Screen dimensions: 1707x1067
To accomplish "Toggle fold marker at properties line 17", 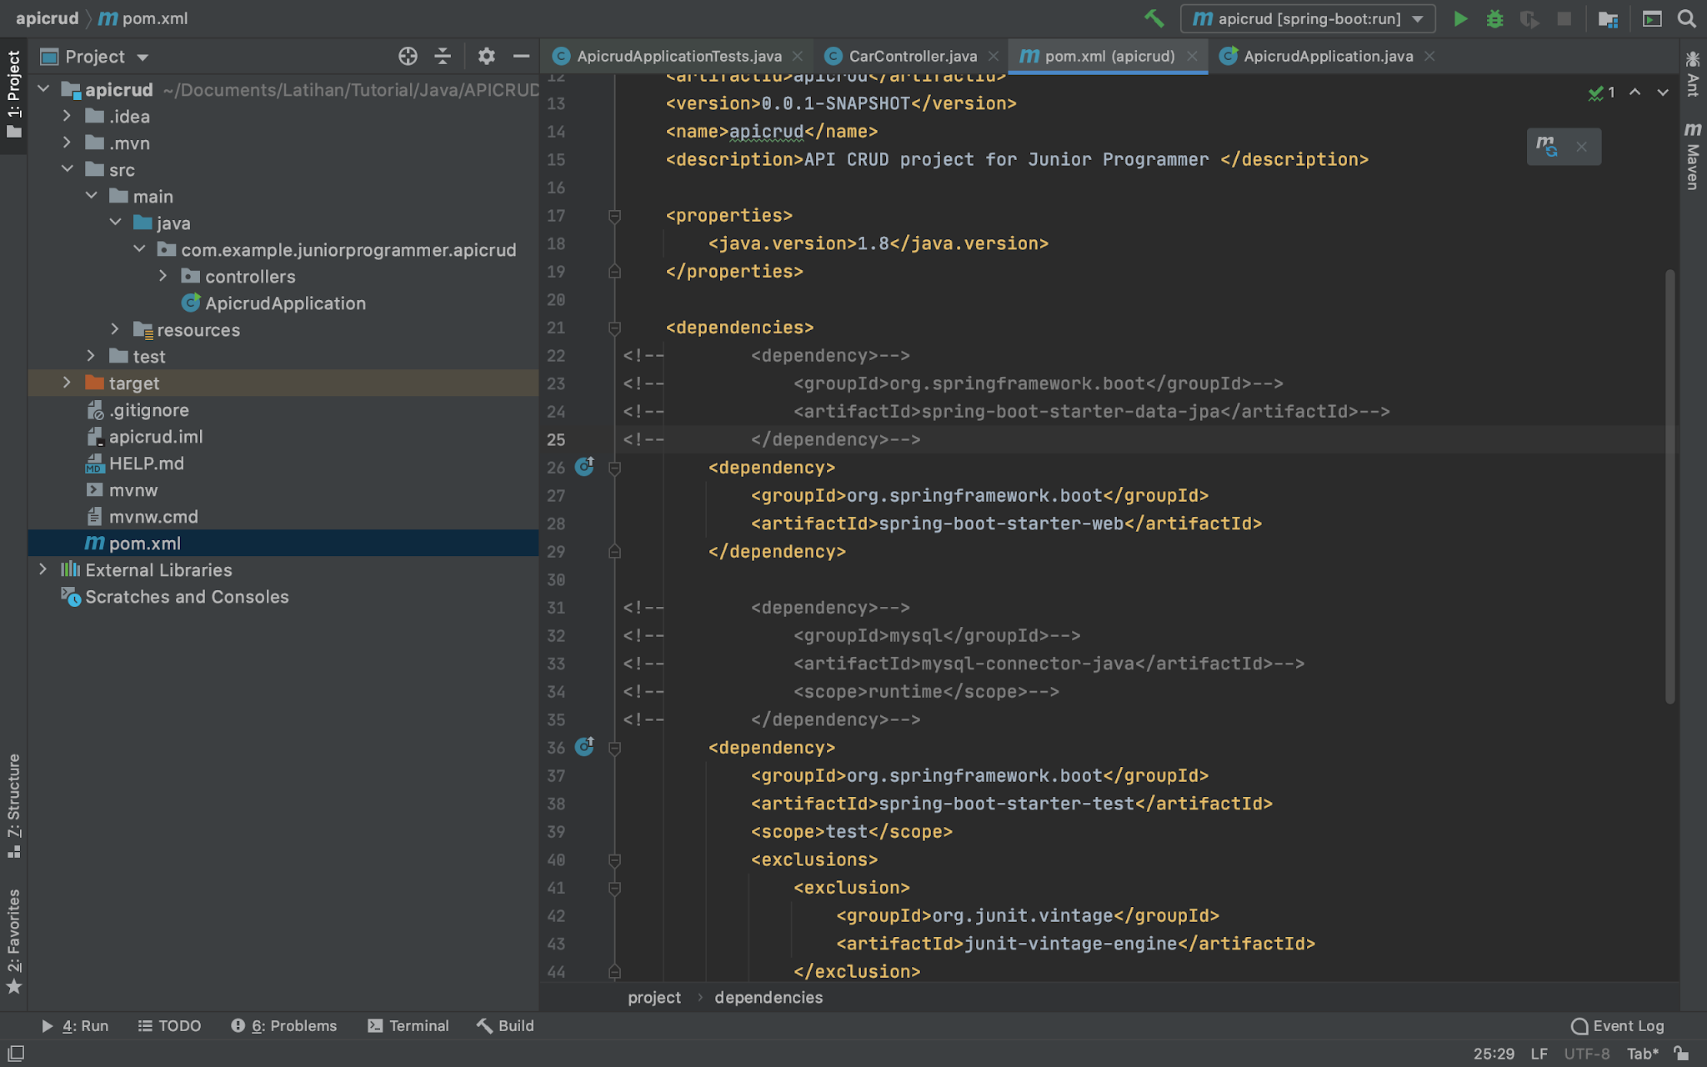I will [614, 216].
